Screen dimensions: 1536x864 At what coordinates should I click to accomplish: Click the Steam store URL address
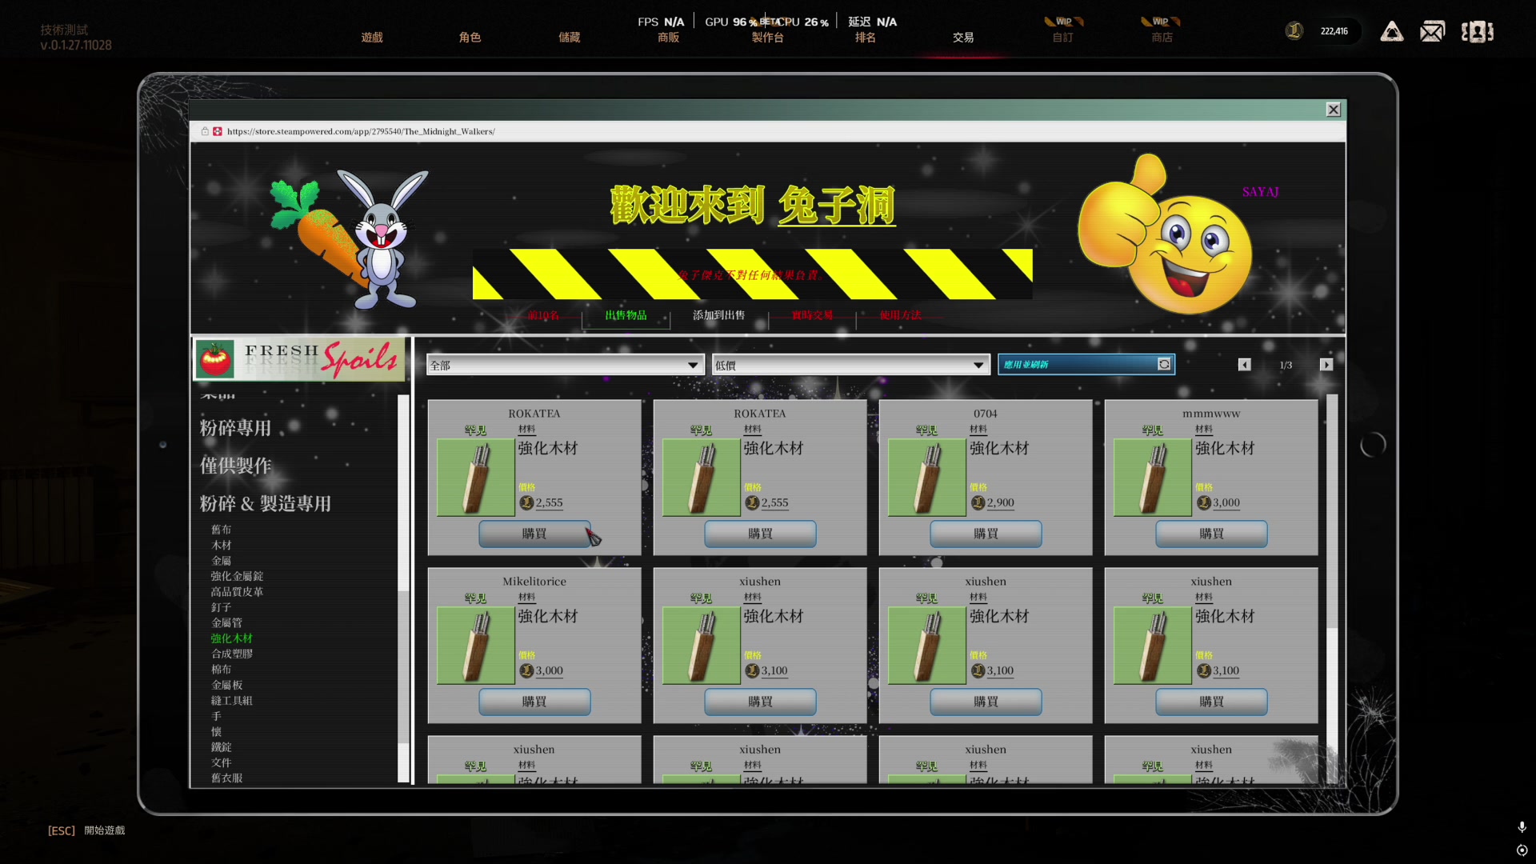(361, 131)
